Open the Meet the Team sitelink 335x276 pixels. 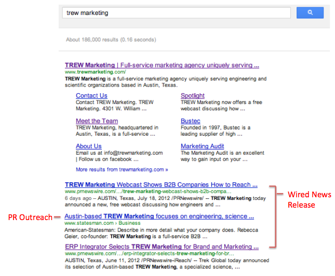click(x=97, y=121)
